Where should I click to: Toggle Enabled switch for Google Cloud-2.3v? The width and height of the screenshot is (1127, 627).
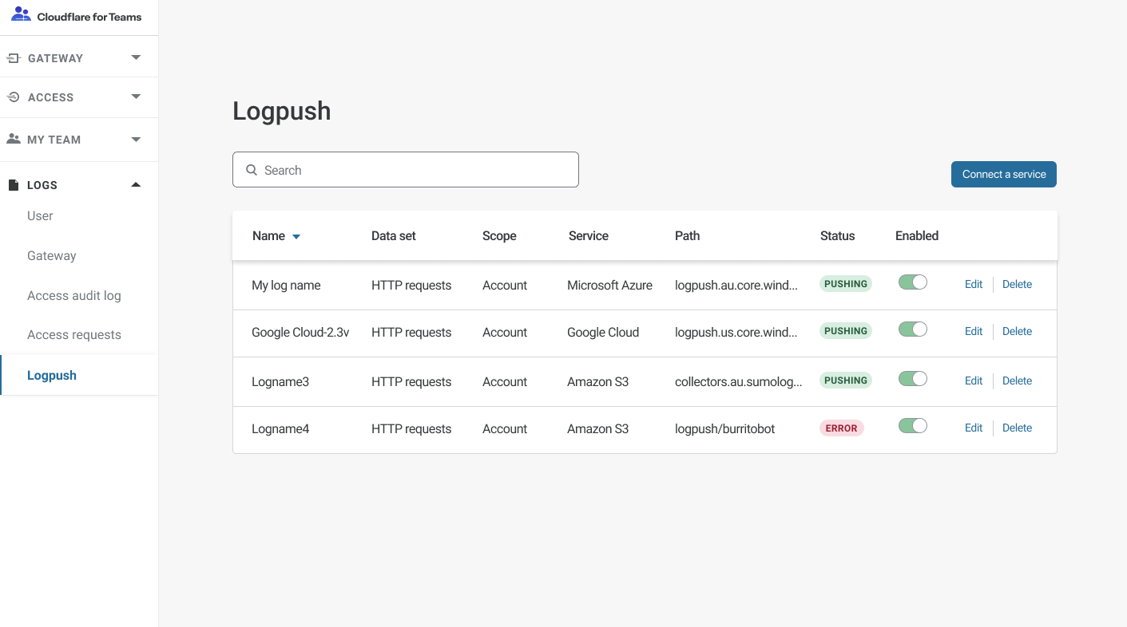(913, 329)
